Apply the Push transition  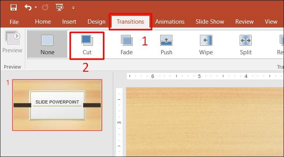166,45
